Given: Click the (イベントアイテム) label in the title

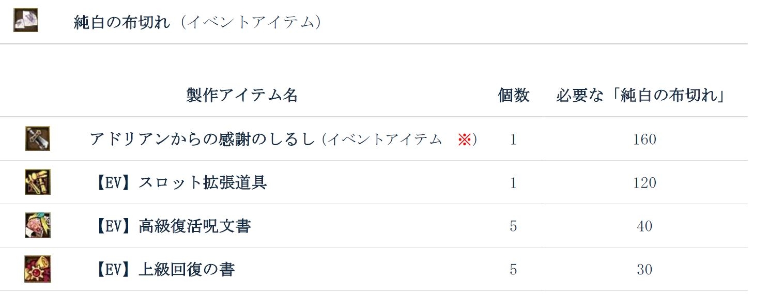Looking at the screenshot, I should pos(251,23).
